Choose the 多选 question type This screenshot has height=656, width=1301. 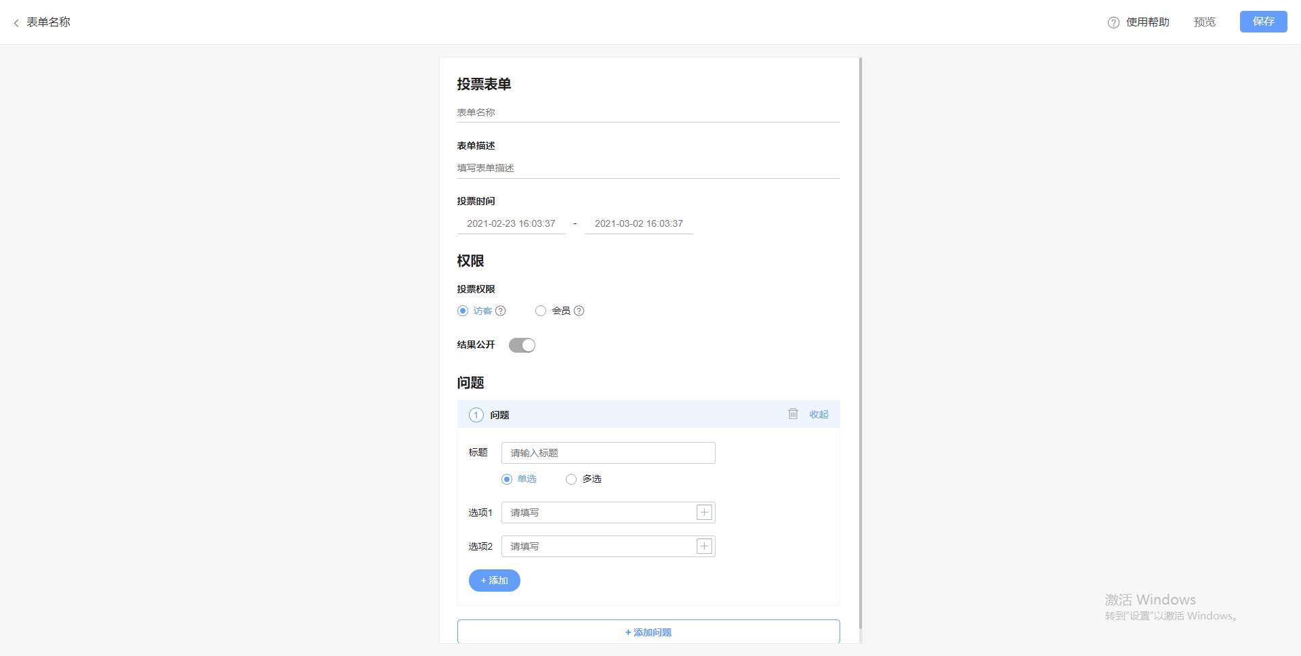(x=571, y=479)
